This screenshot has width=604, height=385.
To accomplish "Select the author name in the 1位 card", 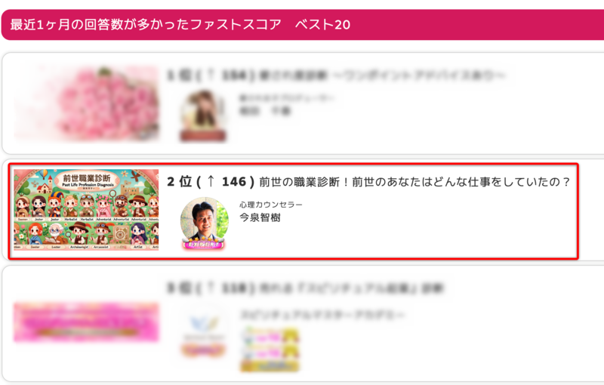I will [265, 111].
